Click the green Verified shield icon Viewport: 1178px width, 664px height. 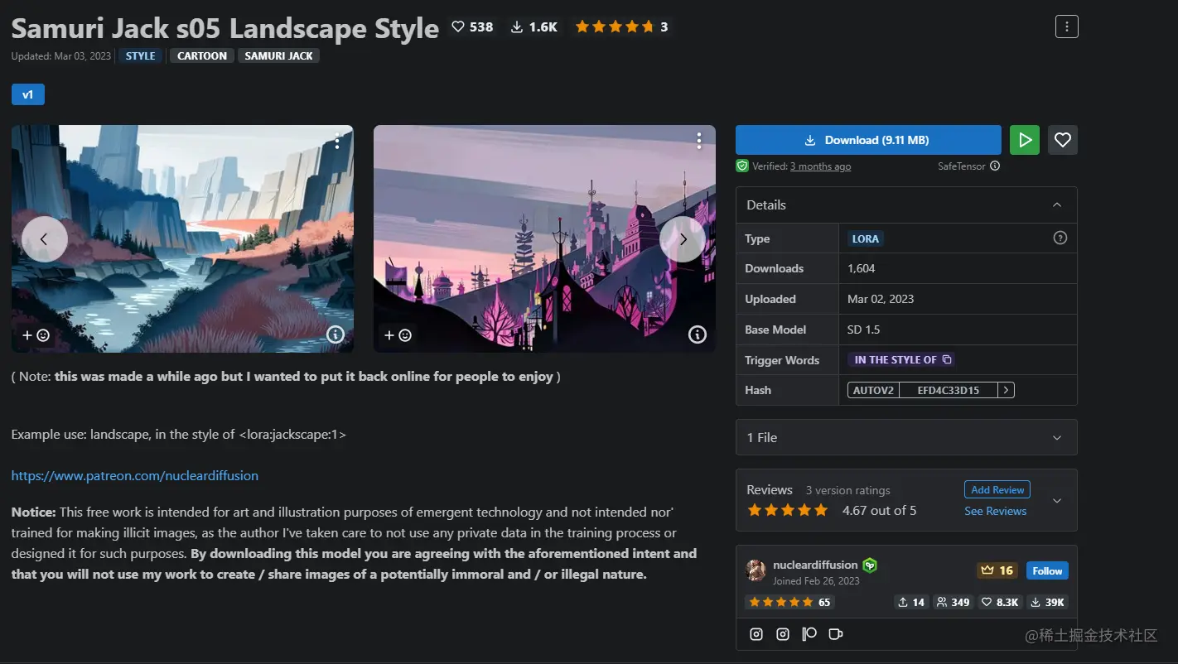pos(742,166)
